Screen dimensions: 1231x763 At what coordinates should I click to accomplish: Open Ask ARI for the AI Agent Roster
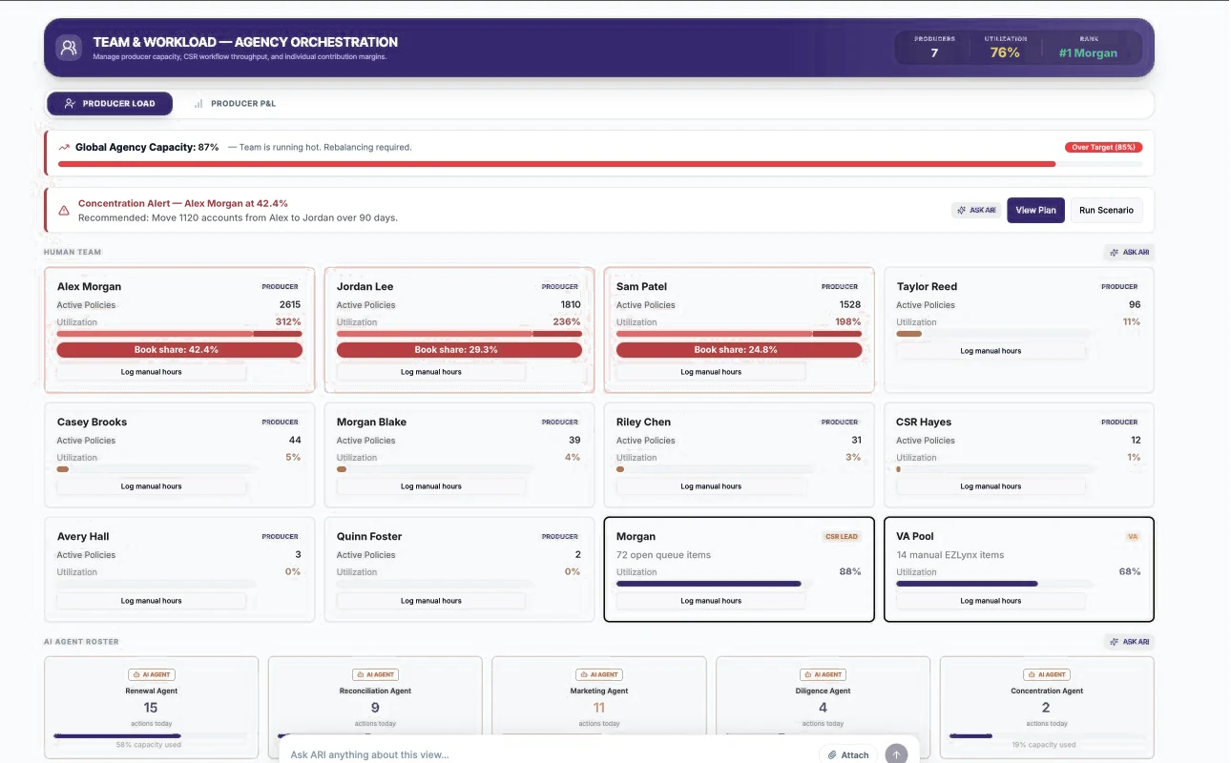pyautogui.click(x=1129, y=642)
